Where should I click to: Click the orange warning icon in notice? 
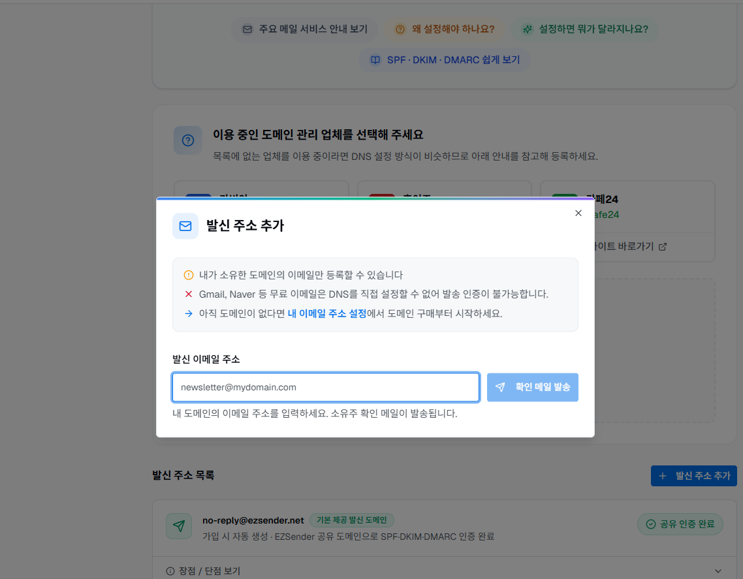tap(189, 275)
